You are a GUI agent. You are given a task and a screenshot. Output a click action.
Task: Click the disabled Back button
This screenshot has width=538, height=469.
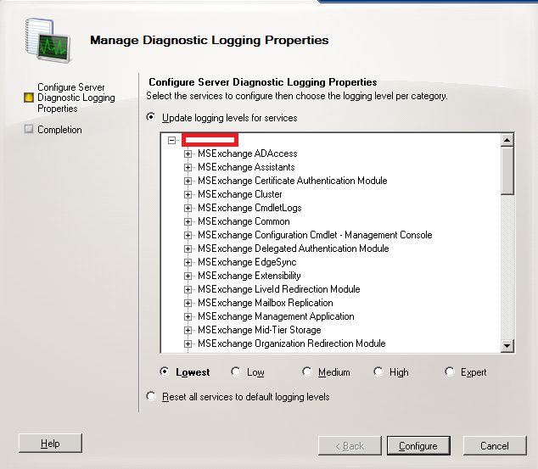pos(350,446)
